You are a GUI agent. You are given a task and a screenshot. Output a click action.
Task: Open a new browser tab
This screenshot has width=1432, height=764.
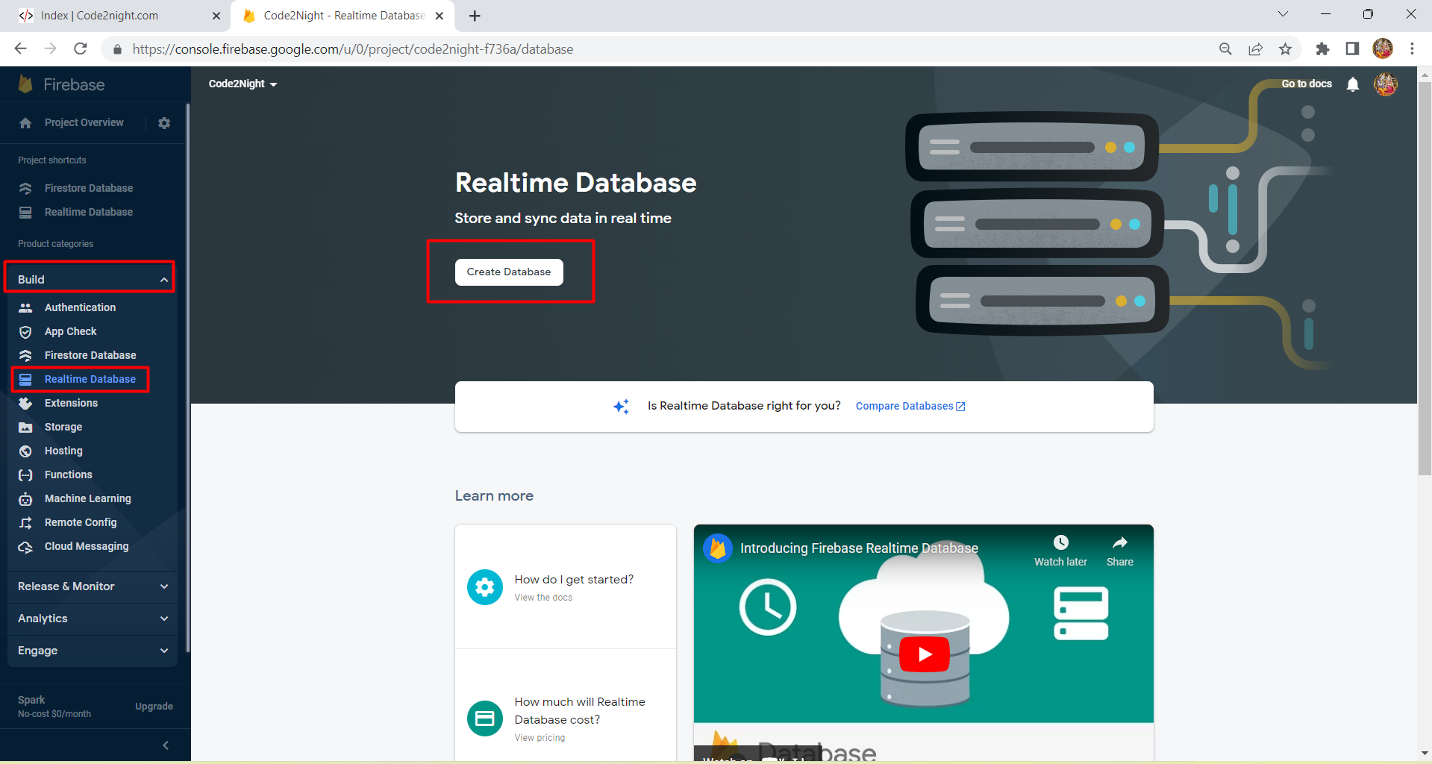pyautogui.click(x=475, y=16)
